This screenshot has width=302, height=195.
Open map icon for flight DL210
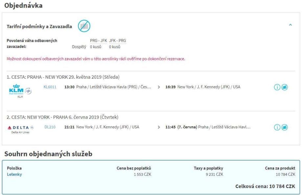pos(285,127)
